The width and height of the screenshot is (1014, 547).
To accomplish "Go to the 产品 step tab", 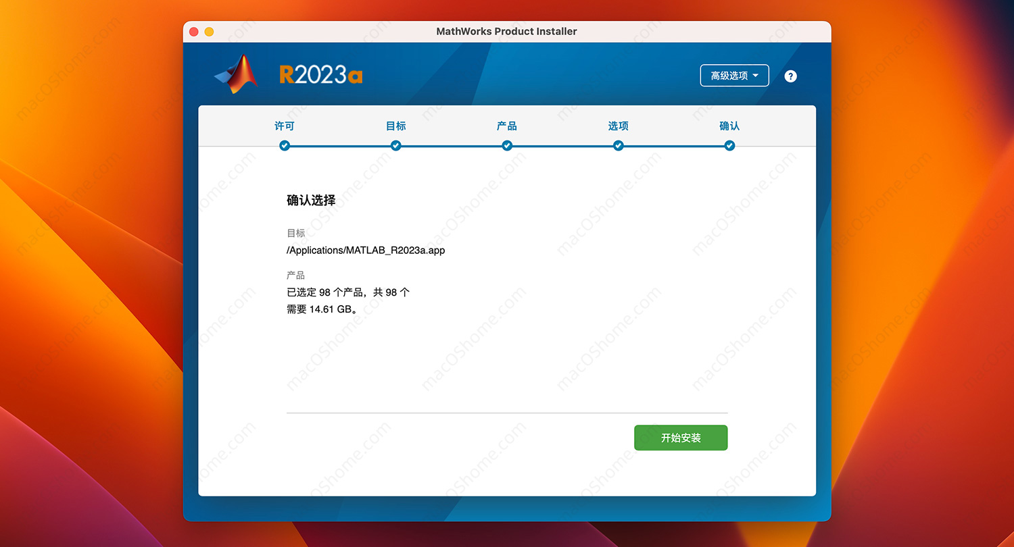I will click(x=507, y=126).
